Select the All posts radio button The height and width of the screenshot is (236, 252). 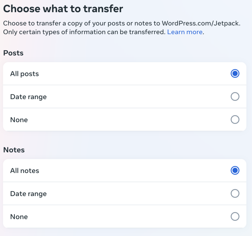[x=235, y=74]
